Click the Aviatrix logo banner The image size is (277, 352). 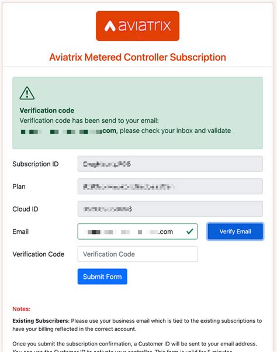click(x=137, y=26)
